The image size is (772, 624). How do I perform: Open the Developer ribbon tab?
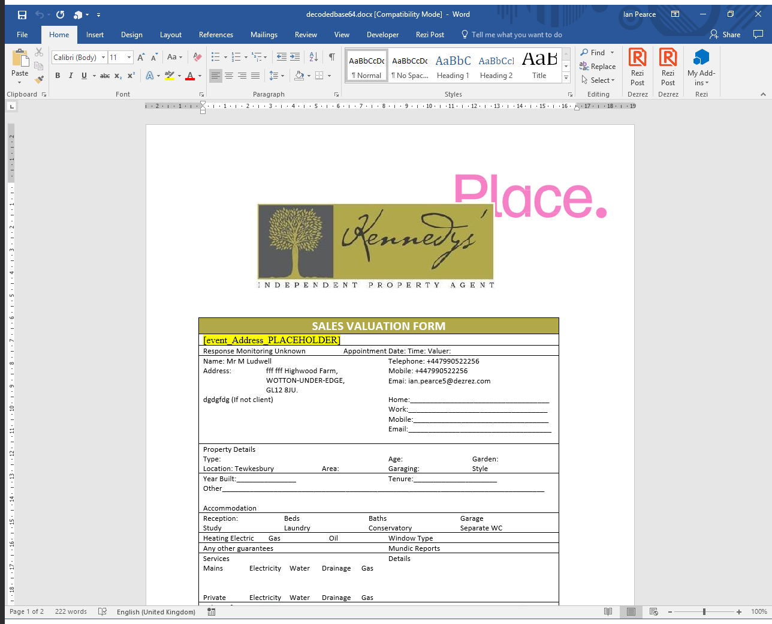point(382,35)
